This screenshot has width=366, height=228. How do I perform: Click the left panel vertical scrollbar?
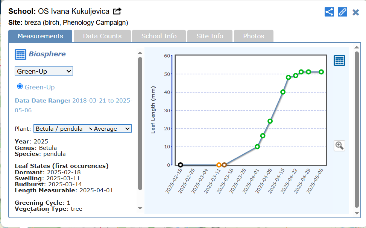pyautogui.click(x=140, y=123)
